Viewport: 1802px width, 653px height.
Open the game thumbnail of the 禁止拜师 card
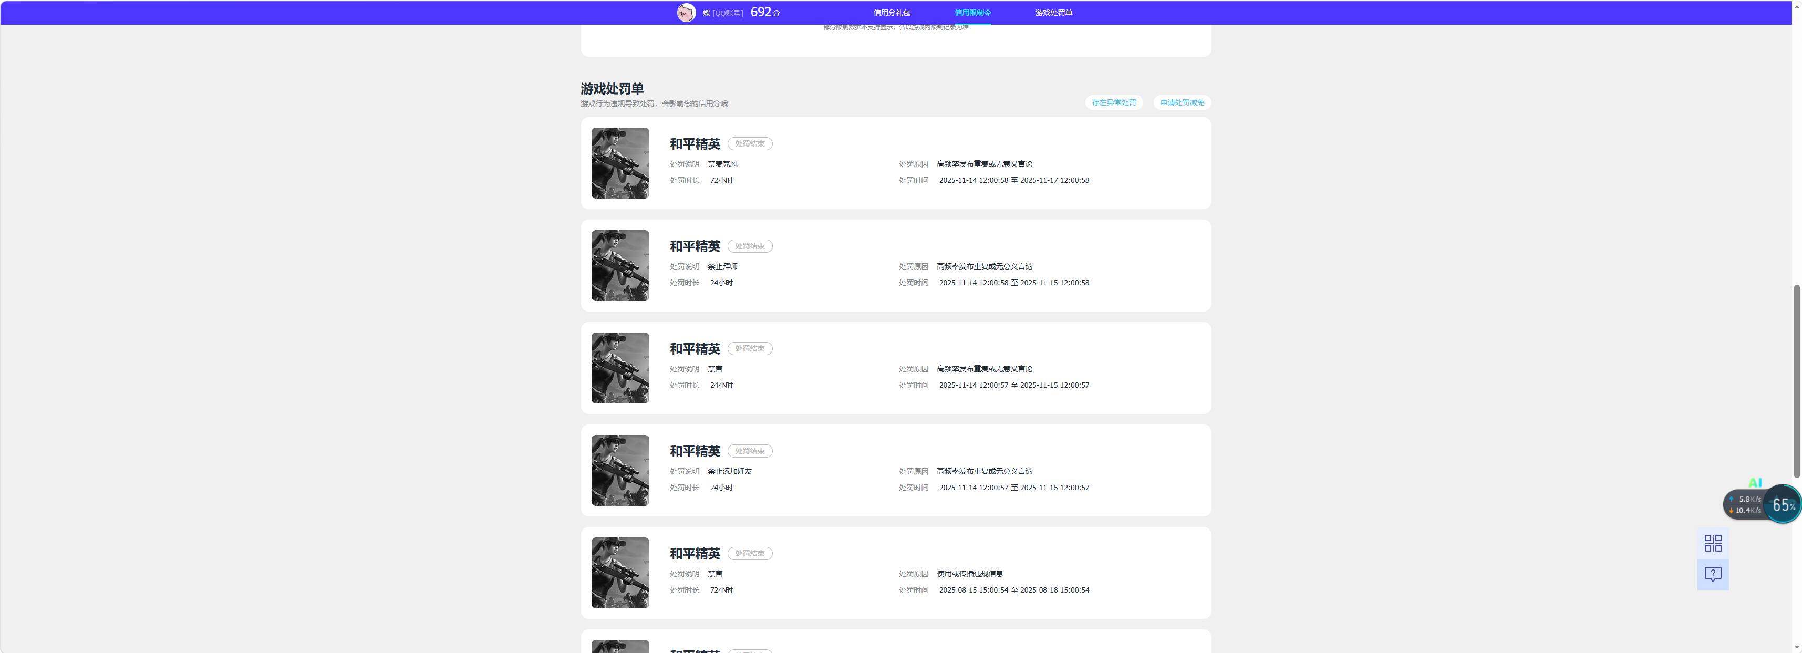620,266
